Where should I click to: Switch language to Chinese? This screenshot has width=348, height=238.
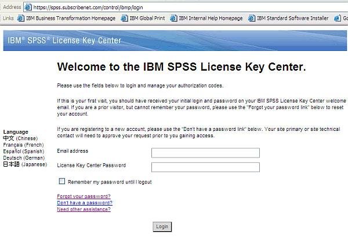(x=20, y=138)
